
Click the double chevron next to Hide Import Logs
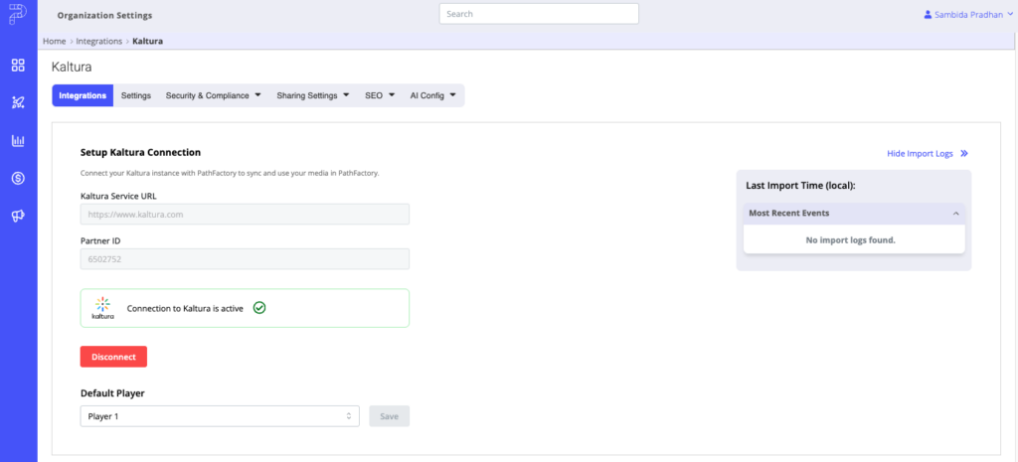pyautogui.click(x=964, y=154)
